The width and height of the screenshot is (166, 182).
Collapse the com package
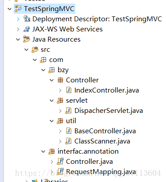(x=35, y=60)
